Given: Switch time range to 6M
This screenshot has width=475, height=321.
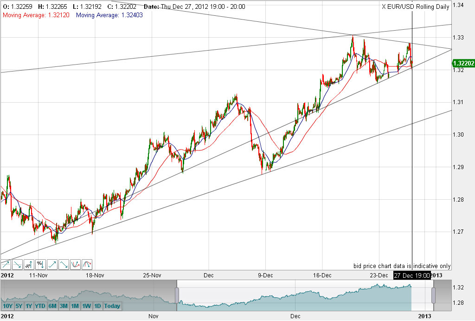Looking at the screenshot, I should tap(53, 306).
